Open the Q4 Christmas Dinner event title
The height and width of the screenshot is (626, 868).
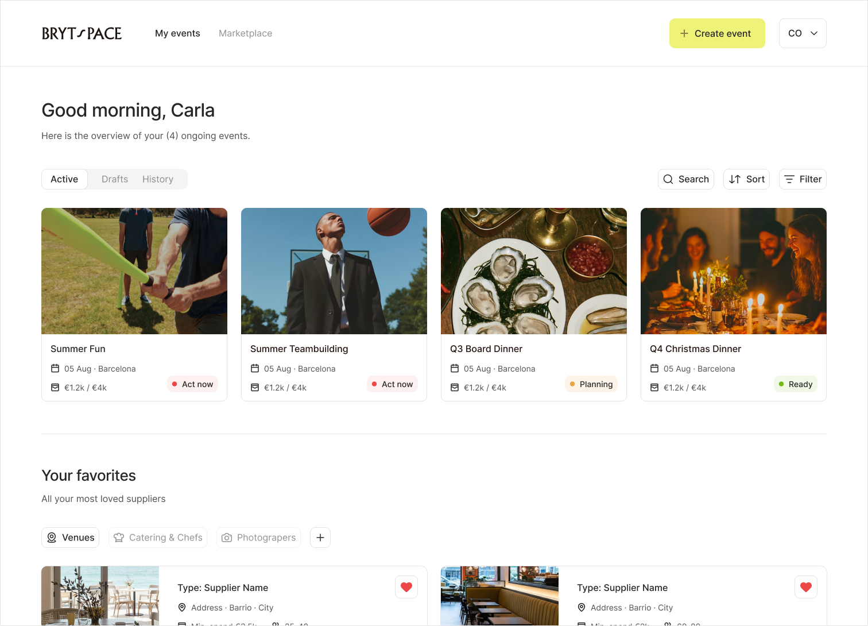pyautogui.click(x=695, y=349)
